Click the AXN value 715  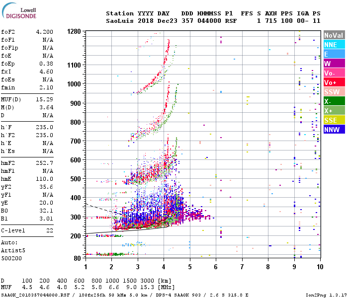271,21
